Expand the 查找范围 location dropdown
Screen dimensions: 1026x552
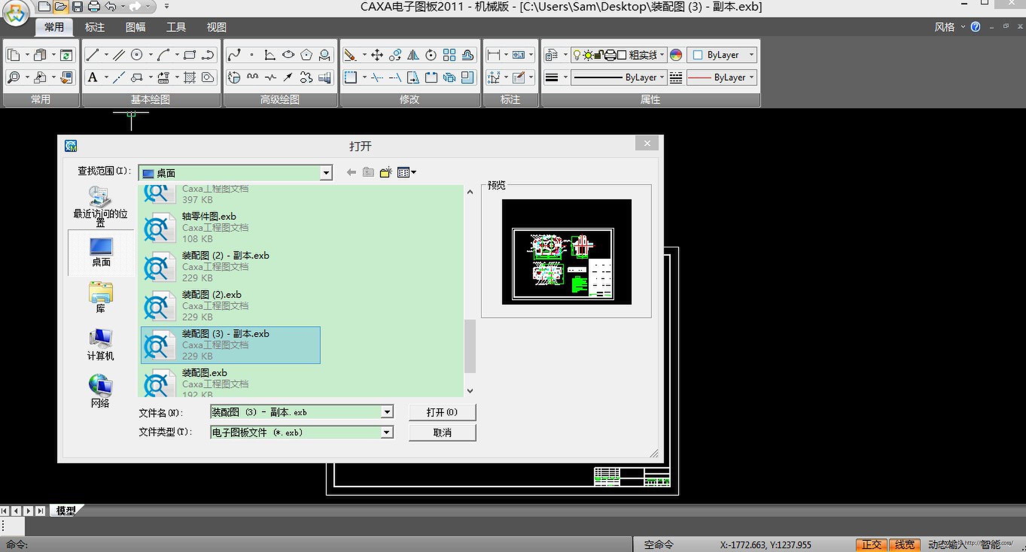click(326, 173)
